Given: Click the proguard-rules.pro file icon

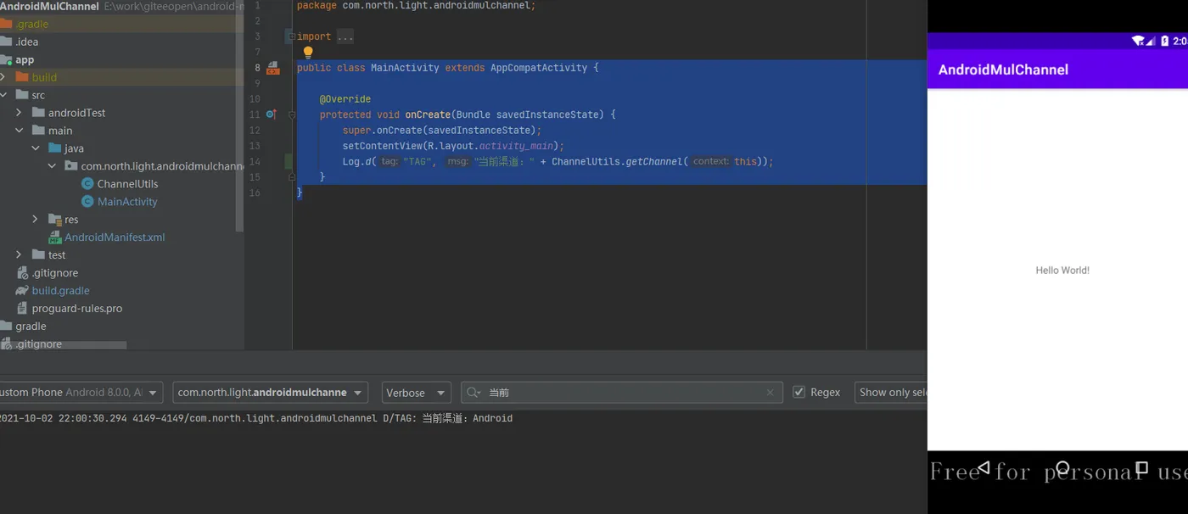Looking at the screenshot, I should pyautogui.click(x=22, y=309).
